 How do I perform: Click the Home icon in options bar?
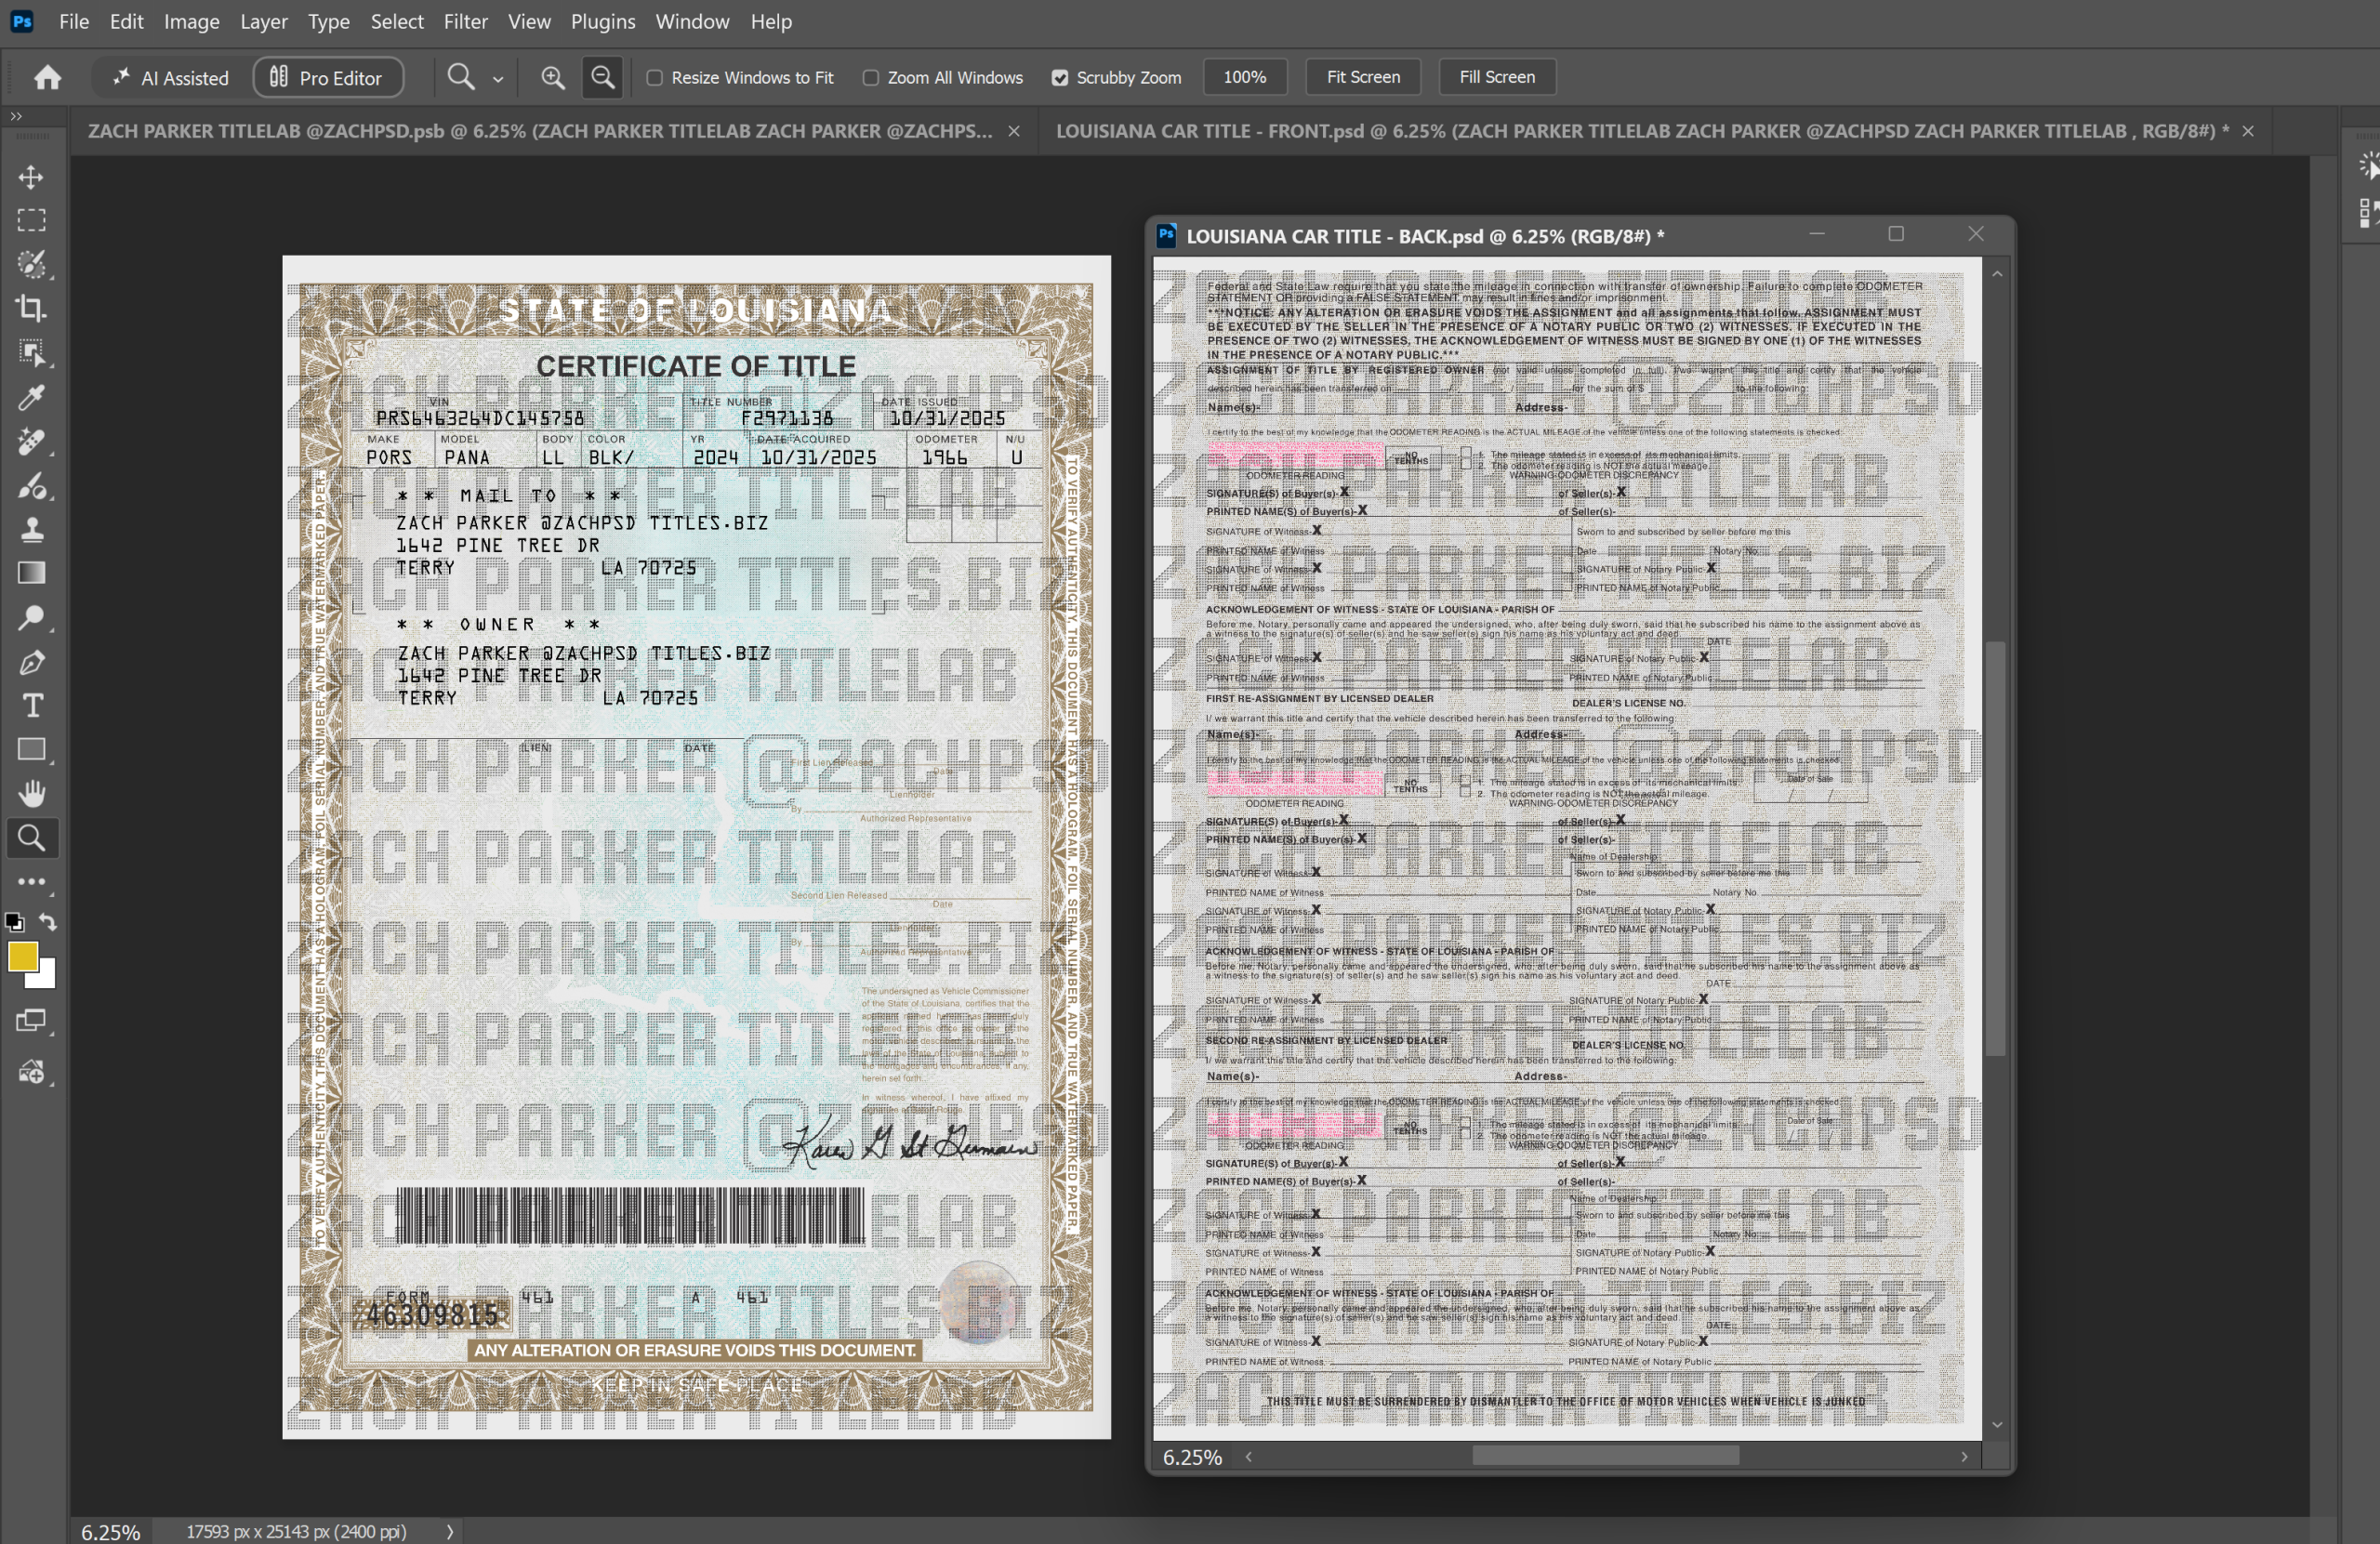[x=47, y=77]
